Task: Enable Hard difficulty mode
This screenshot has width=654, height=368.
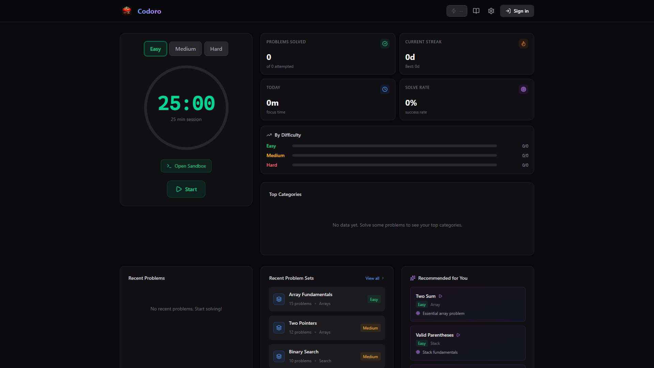Action: click(x=216, y=49)
